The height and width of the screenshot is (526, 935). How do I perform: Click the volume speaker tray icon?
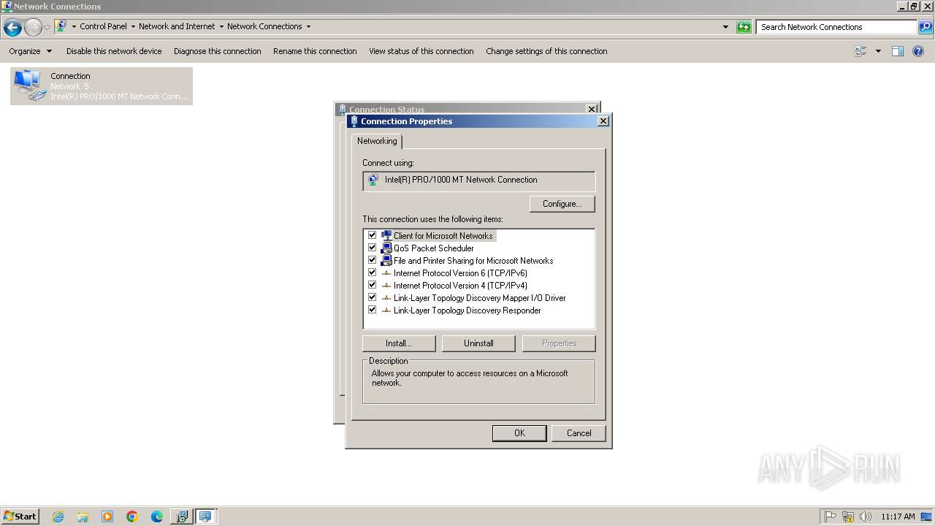point(866,517)
